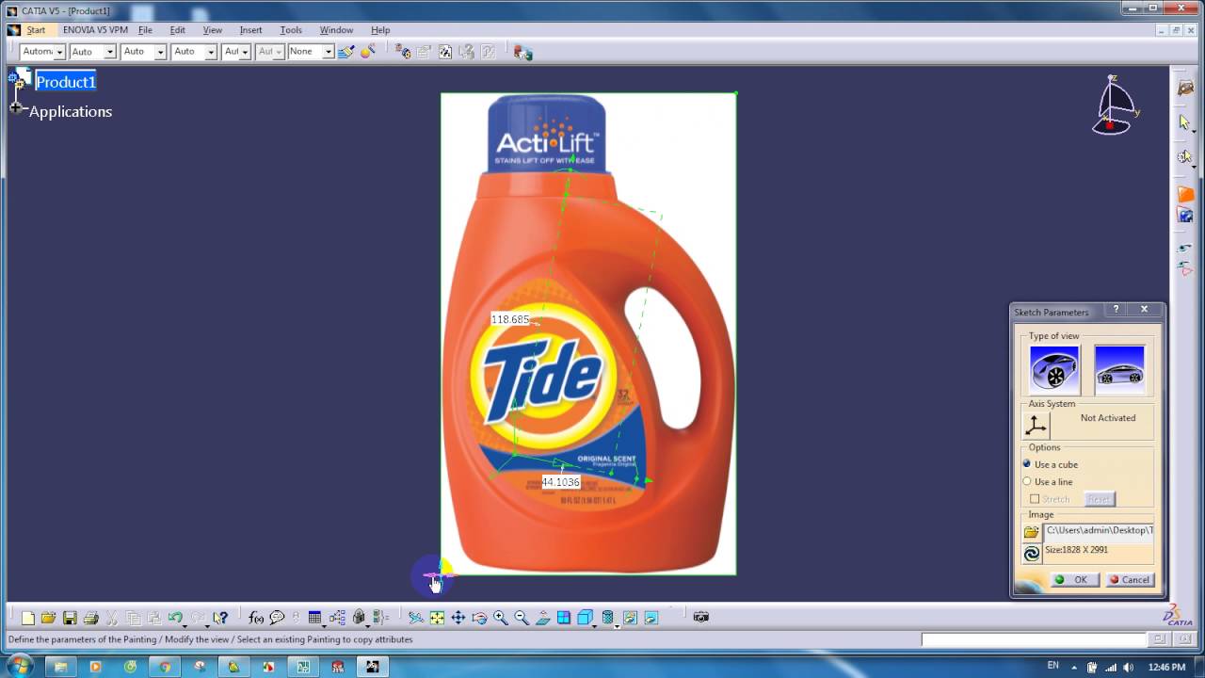The image size is (1205, 678).
Task: Click the Print icon in bottom toolbar
Action: (x=91, y=618)
